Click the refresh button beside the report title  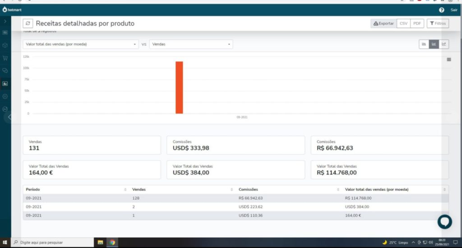28,23
